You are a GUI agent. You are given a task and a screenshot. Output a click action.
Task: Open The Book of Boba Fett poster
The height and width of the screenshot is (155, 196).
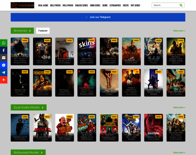(176, 51)
